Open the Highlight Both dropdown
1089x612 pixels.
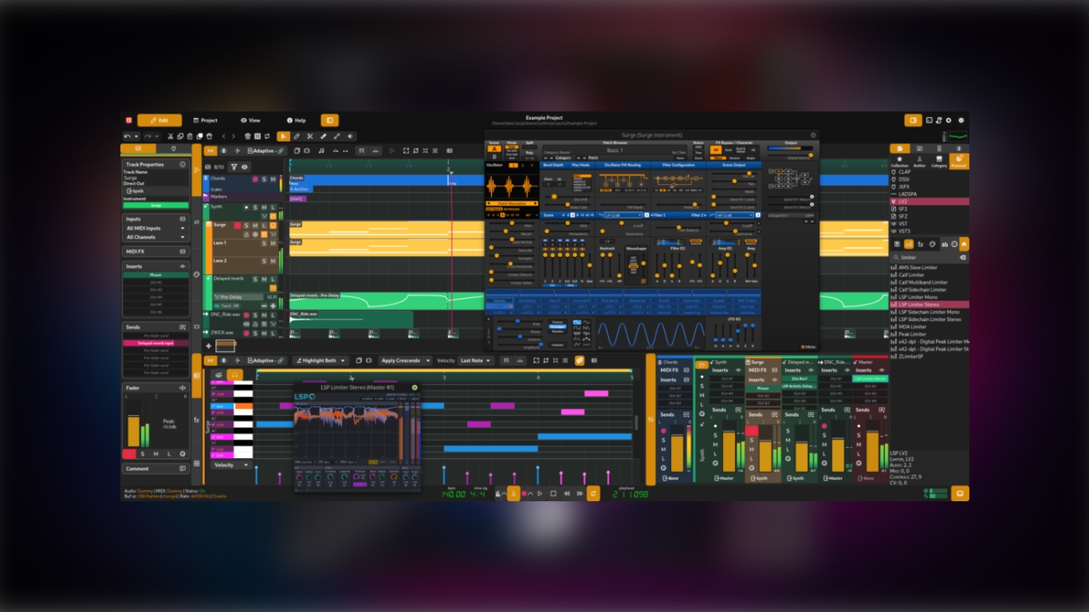pyautogui.click(x=320, y=360)
